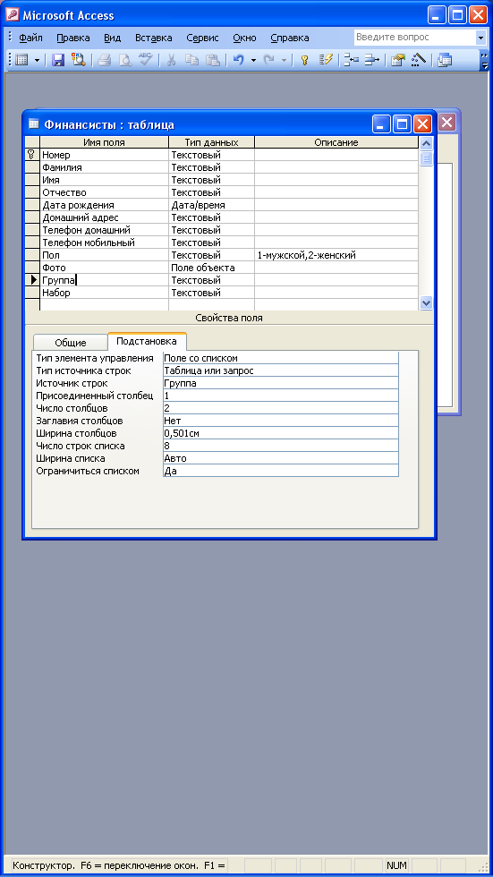The width and height of the screenshot is (493, 877).
Task: Click the Properties icon in the toolbar
Action: 397,60
